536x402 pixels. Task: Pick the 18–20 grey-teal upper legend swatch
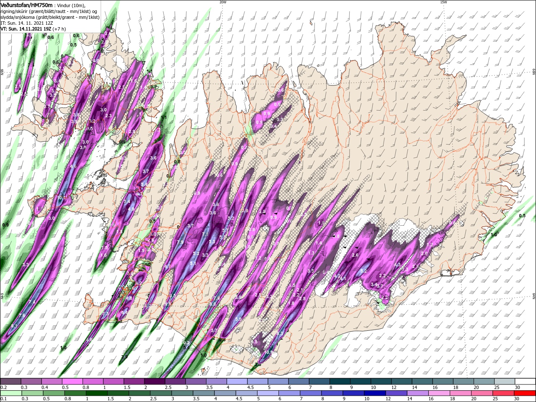tap(464, 381)
